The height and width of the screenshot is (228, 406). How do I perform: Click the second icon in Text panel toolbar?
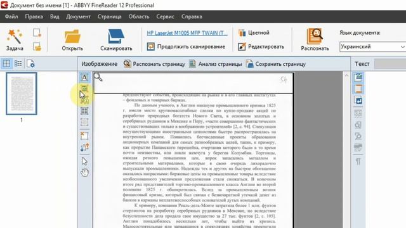click(x=358, y=89)
